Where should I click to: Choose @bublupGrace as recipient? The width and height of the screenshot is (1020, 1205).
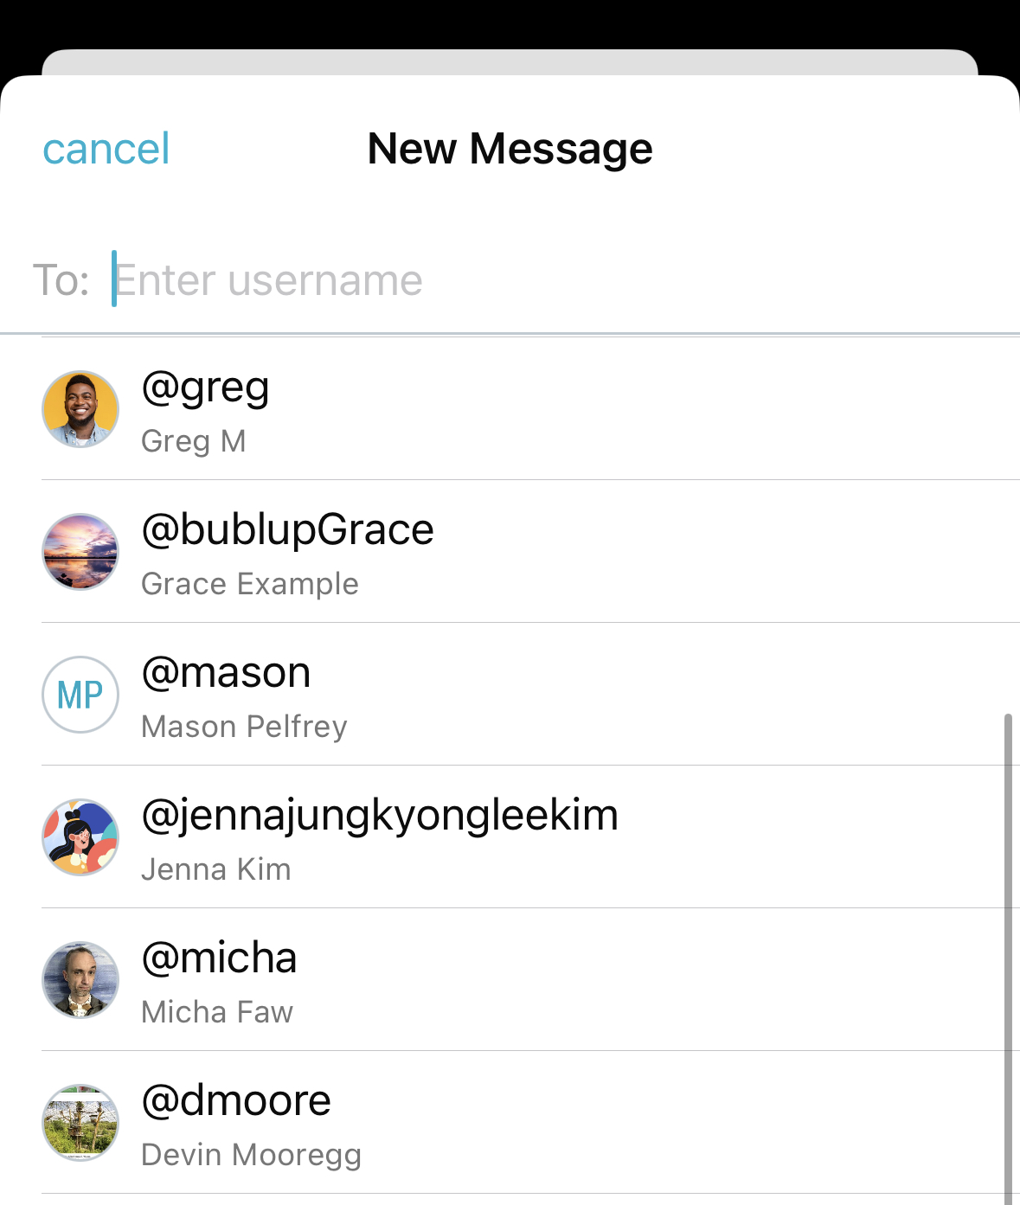[x=287, y=530]
